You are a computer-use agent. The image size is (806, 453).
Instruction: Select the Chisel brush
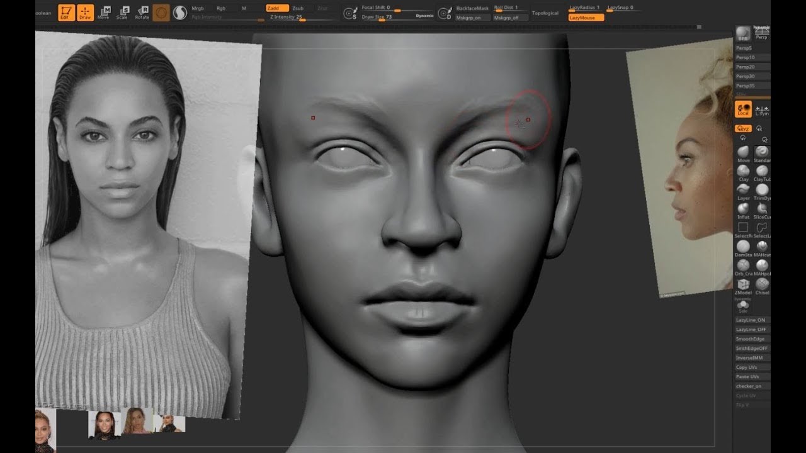[x=762, y=286]
